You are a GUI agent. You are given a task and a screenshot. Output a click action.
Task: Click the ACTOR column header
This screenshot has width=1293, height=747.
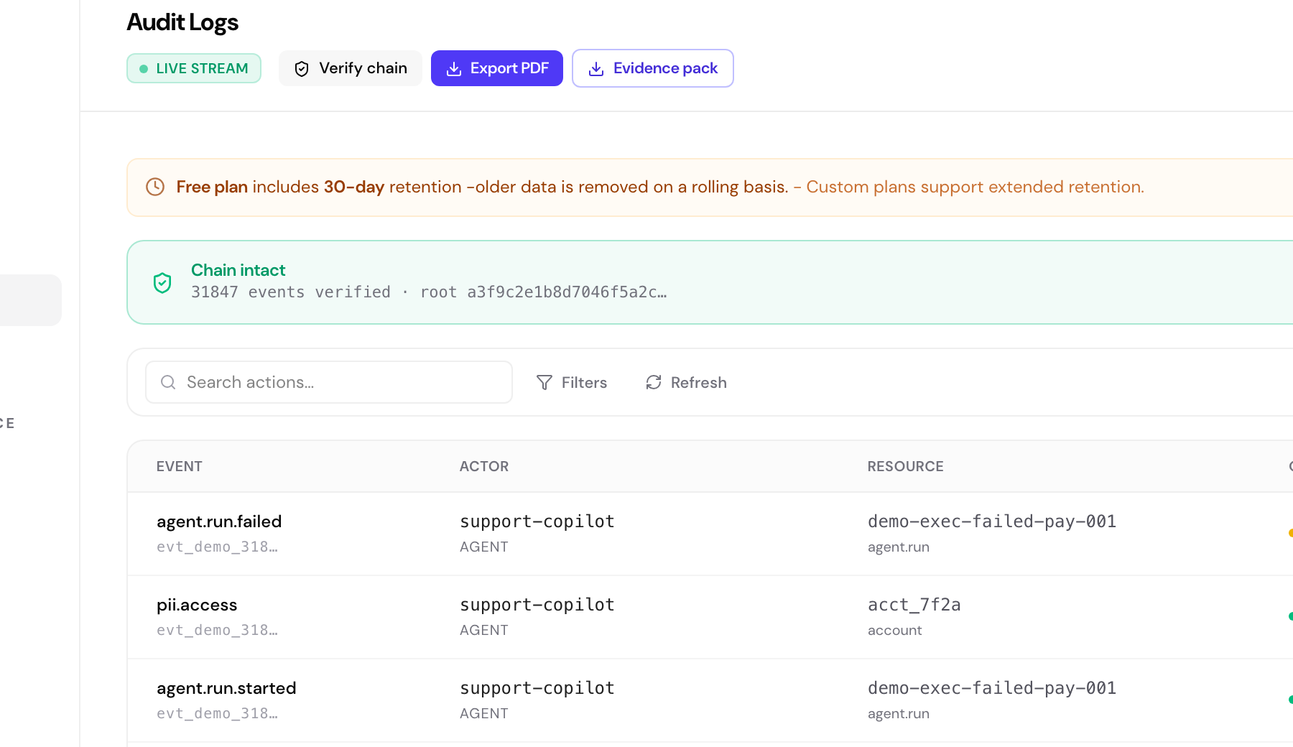click(484, 466)
